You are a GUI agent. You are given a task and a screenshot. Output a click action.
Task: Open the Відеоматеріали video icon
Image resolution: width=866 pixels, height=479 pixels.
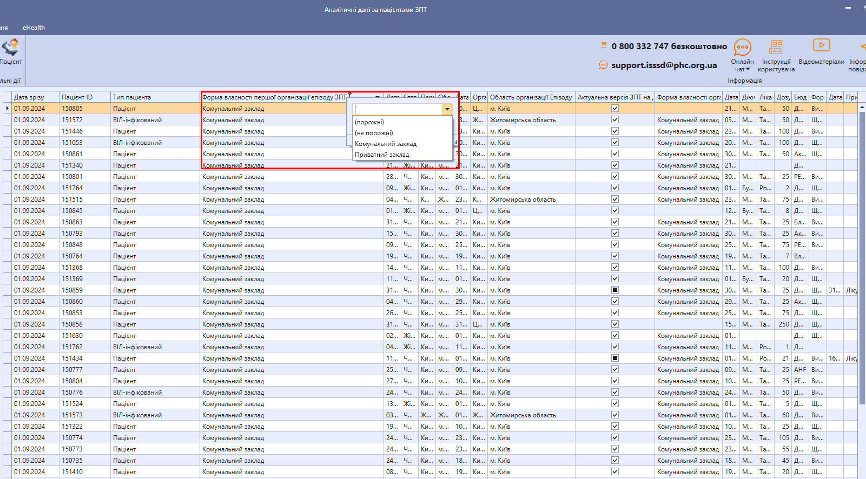coord(821,45)
